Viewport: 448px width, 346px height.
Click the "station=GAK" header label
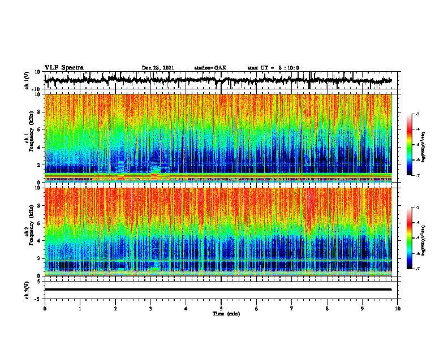[210, 68]
